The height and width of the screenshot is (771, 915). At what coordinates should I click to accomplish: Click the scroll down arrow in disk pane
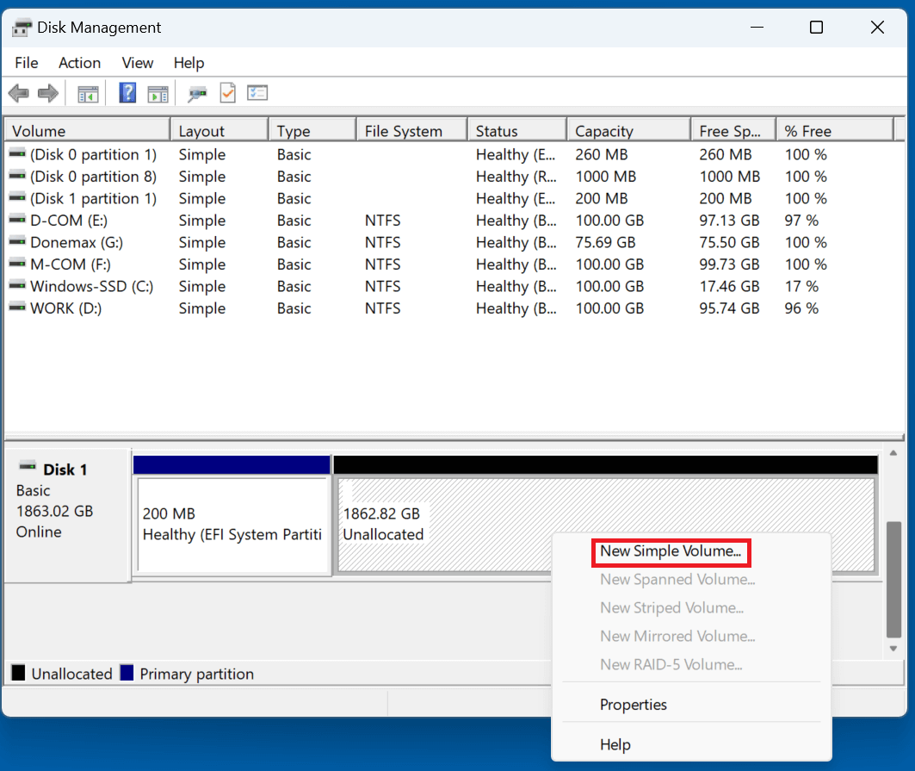[894, 649]
